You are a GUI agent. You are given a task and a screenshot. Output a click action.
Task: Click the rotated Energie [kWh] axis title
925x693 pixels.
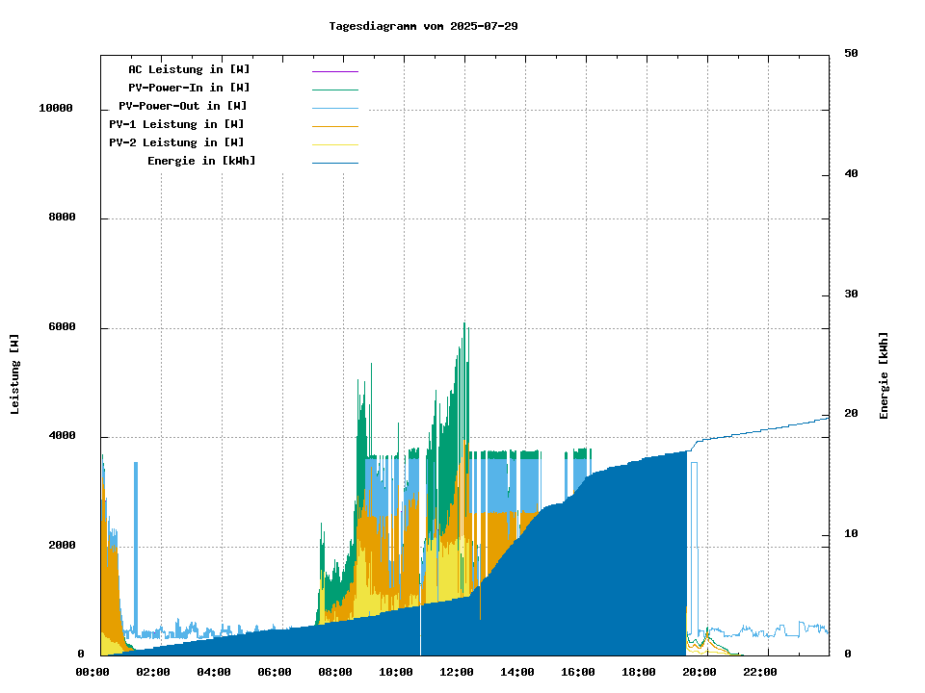pyautogui.click(x=884, y=375)
